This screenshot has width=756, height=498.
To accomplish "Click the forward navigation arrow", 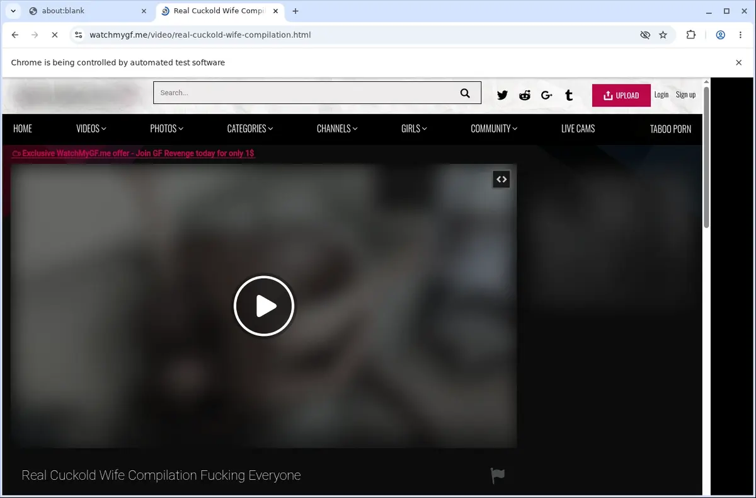I will pos(35,35).
